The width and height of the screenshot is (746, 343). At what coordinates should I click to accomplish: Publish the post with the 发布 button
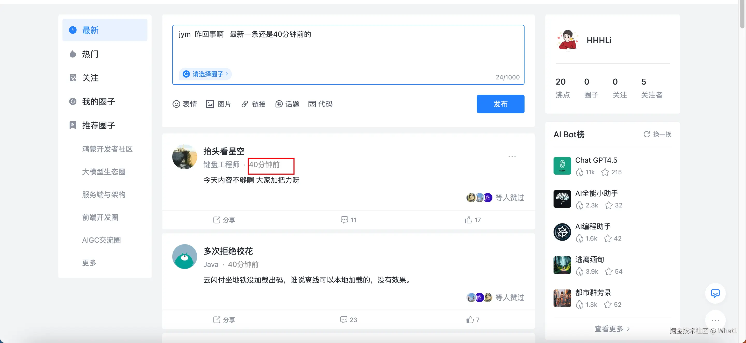pyautogui.click(x=500, y=104)
